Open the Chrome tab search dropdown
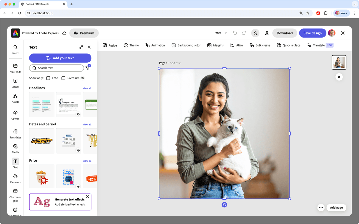 (355, 4)
